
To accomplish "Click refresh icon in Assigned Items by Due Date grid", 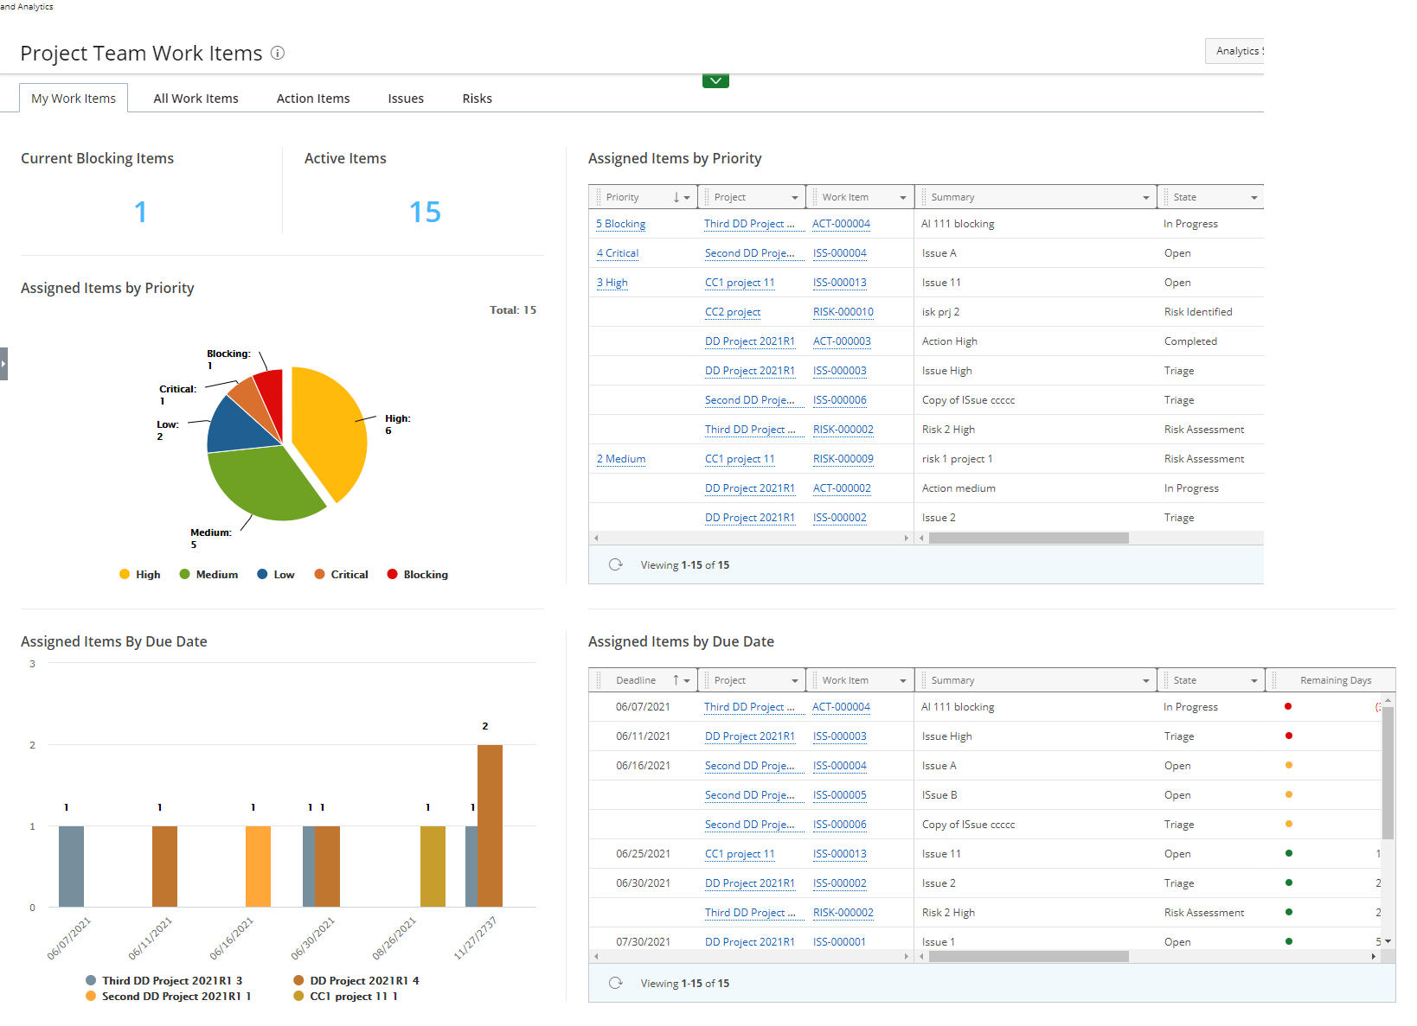I will (x=616, y=983).
